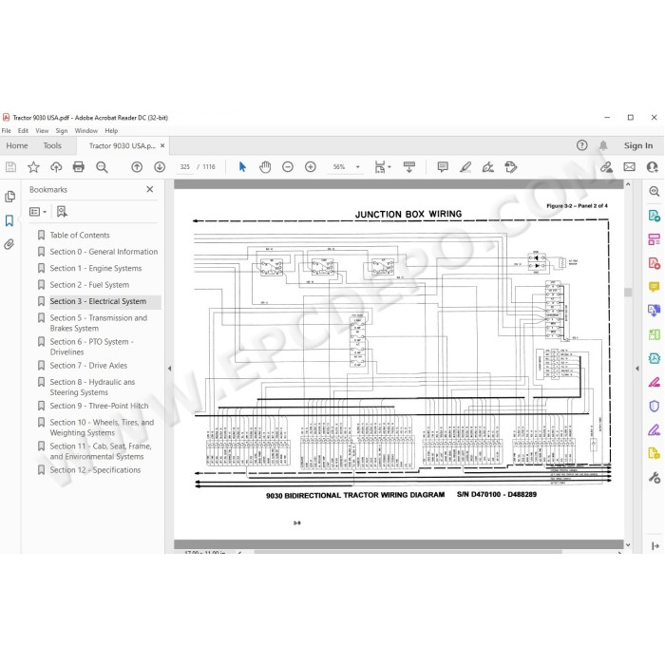The height and width of the screenshot is (665, 665).
Task: Open Section 2 - Fuel System bookmark
Action: pos(89,285)
